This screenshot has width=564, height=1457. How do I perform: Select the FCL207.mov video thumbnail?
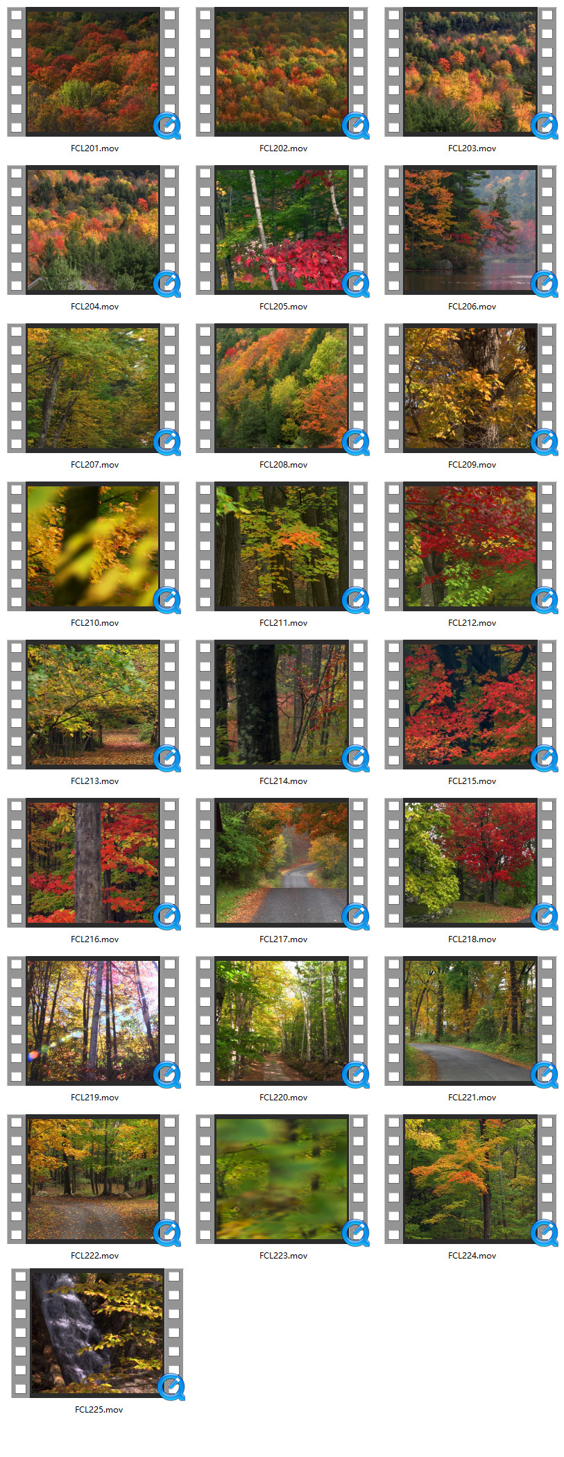[93, 388]
